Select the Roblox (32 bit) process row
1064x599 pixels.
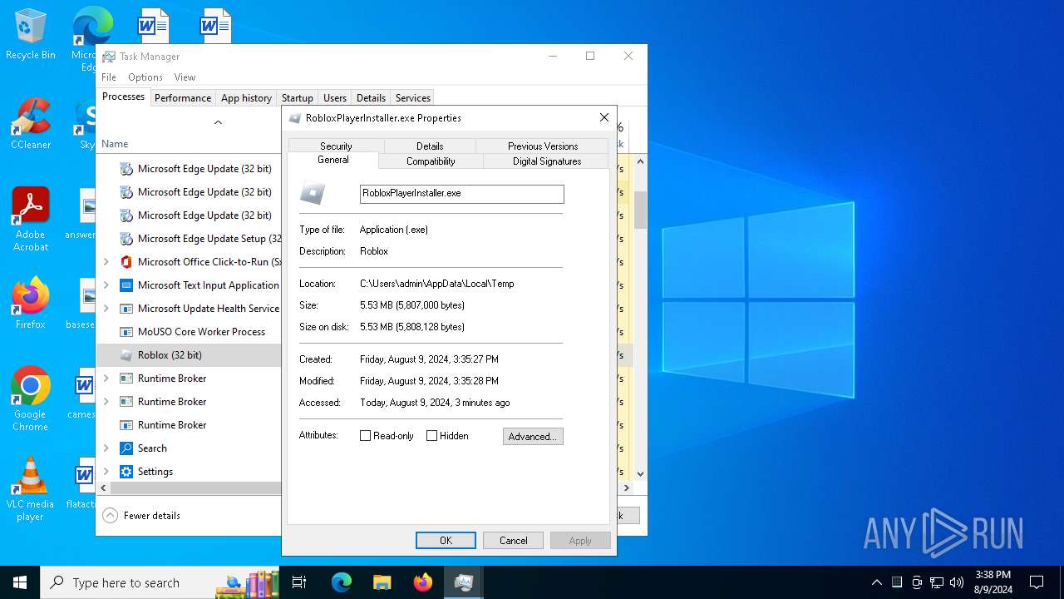click(190, 355)
